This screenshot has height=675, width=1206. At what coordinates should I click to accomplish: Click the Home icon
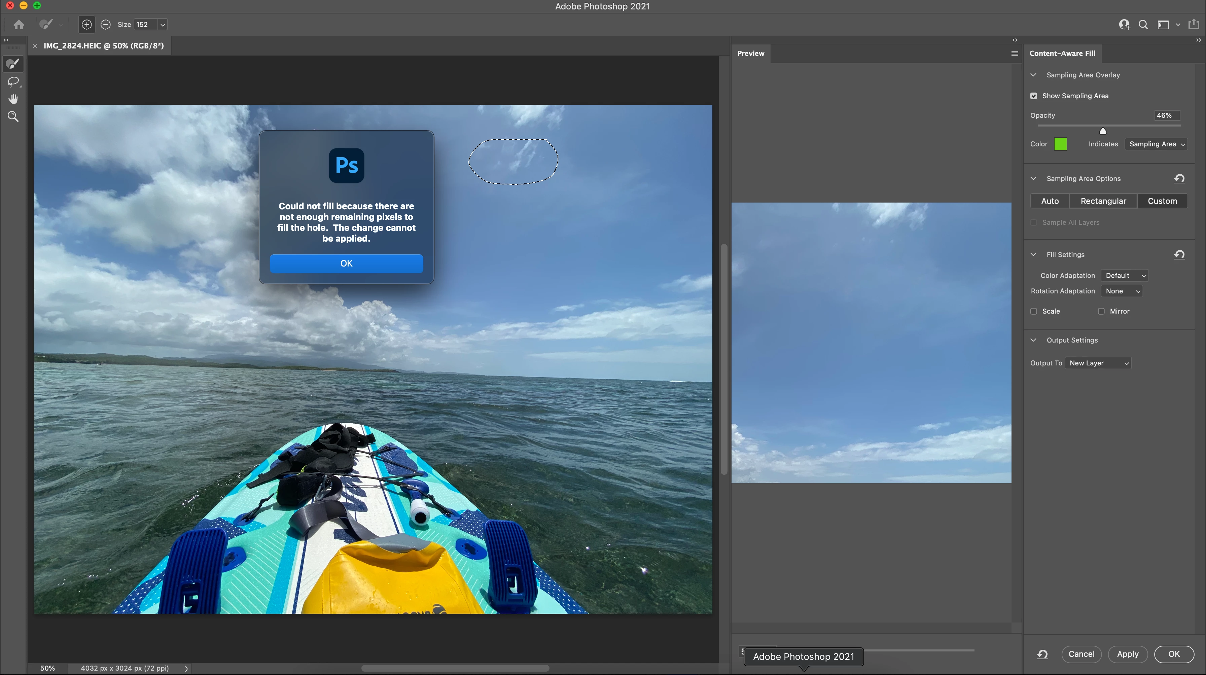click(19, 24)
